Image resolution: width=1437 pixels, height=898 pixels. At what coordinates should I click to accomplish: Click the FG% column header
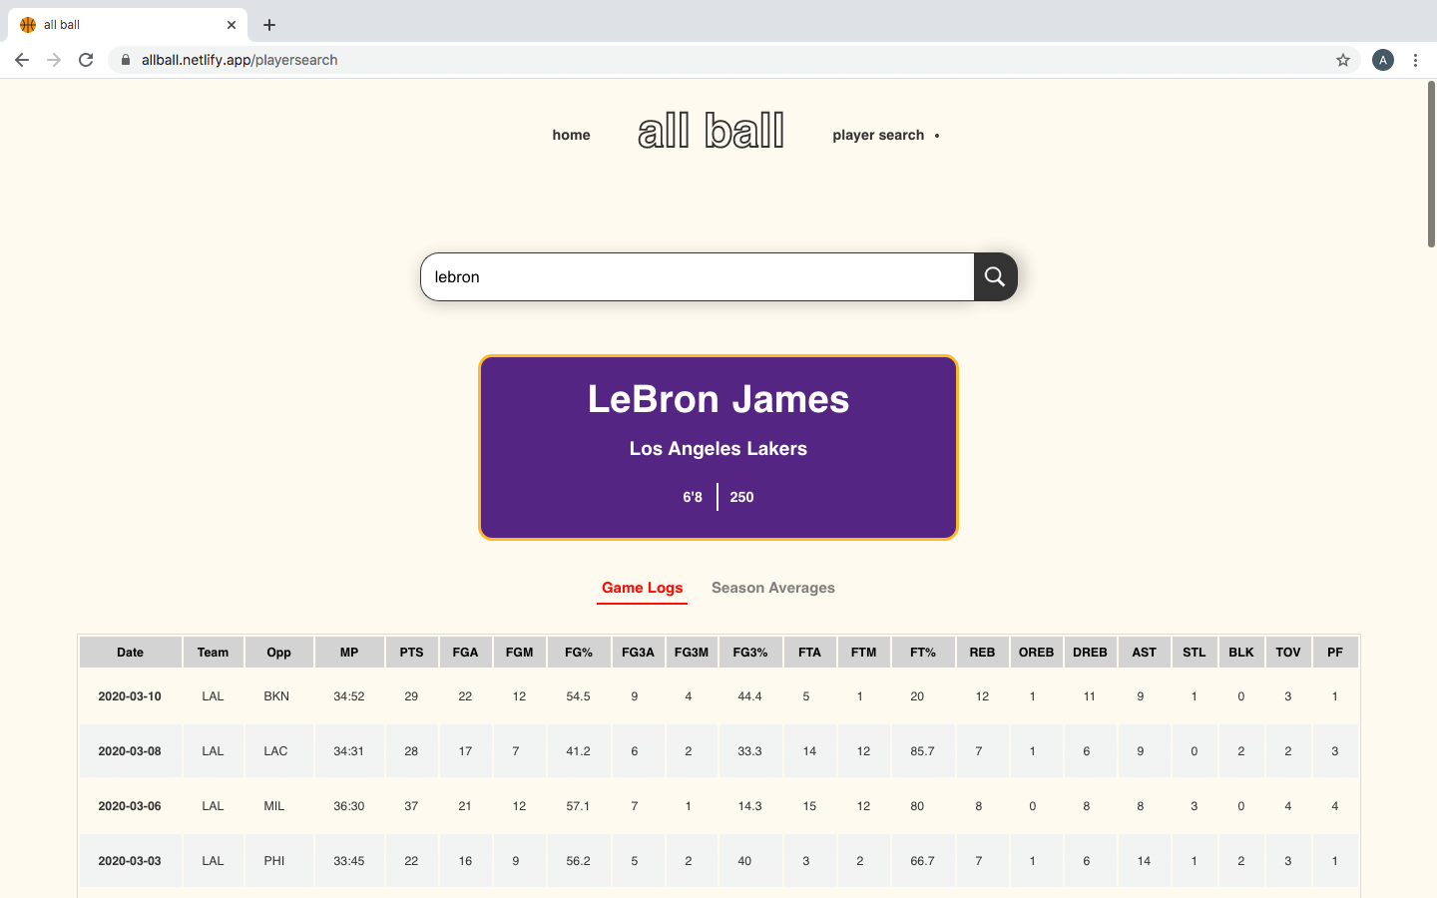[579, 653]
